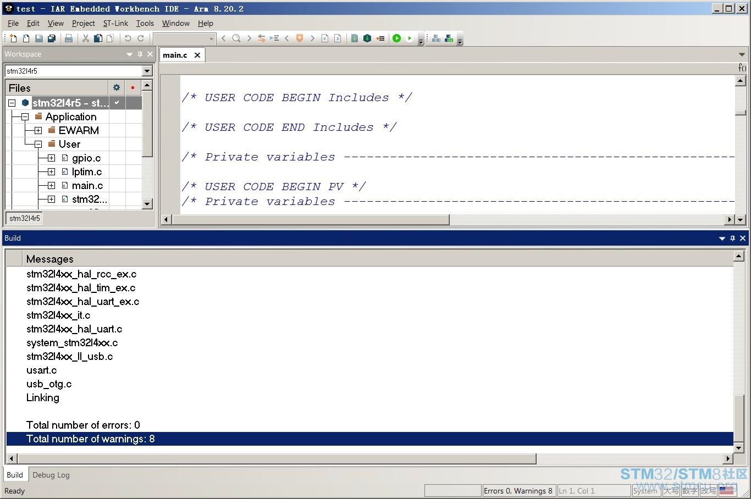Image resolution: width=751 pixels, height=499 pixels.
Task: Create a new document with toolbar icon
Action: [13, 38]
